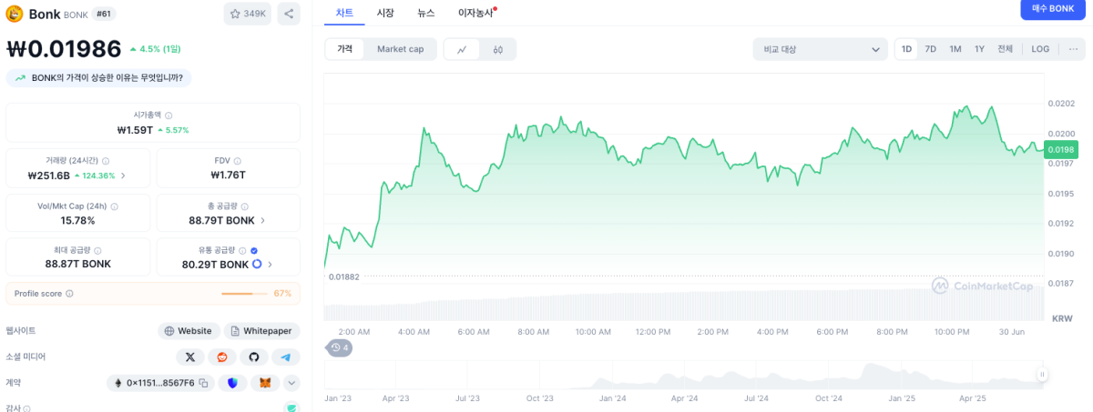Open the Whitepaper link
This screenshot has height=412, width=1093.
click(261, 331)
